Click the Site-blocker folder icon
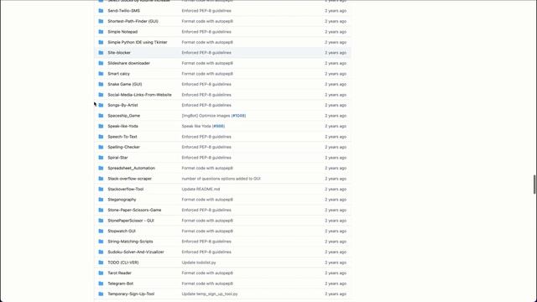Viewport: 537px width, 302px height. pyautogui.click(x=101, y=53)
